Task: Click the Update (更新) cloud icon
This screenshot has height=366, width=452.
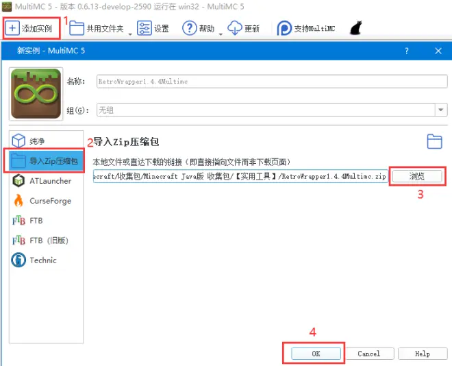Action: [235, 28]
